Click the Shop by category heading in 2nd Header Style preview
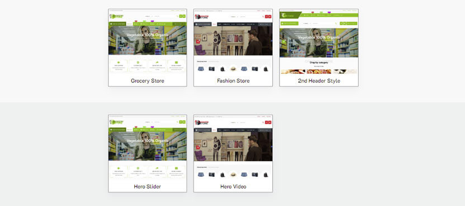This screenshot has height=206, width=465. point(319,62)
